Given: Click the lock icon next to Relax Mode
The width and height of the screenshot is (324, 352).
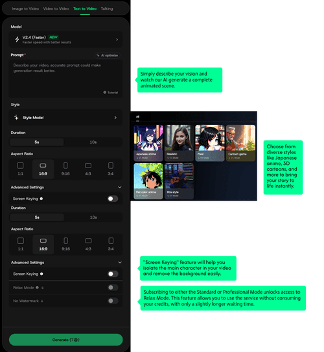Looking at the screenshot, I should tap(43, 287).
